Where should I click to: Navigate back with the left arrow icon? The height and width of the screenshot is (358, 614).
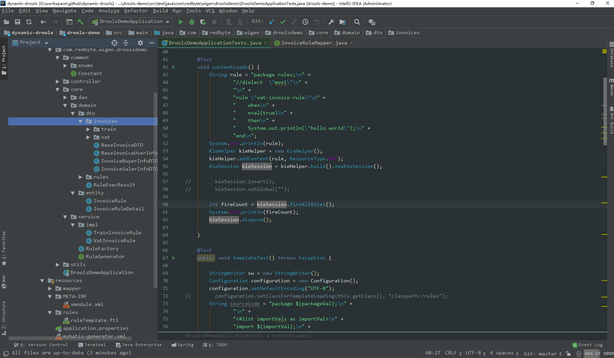43,22
